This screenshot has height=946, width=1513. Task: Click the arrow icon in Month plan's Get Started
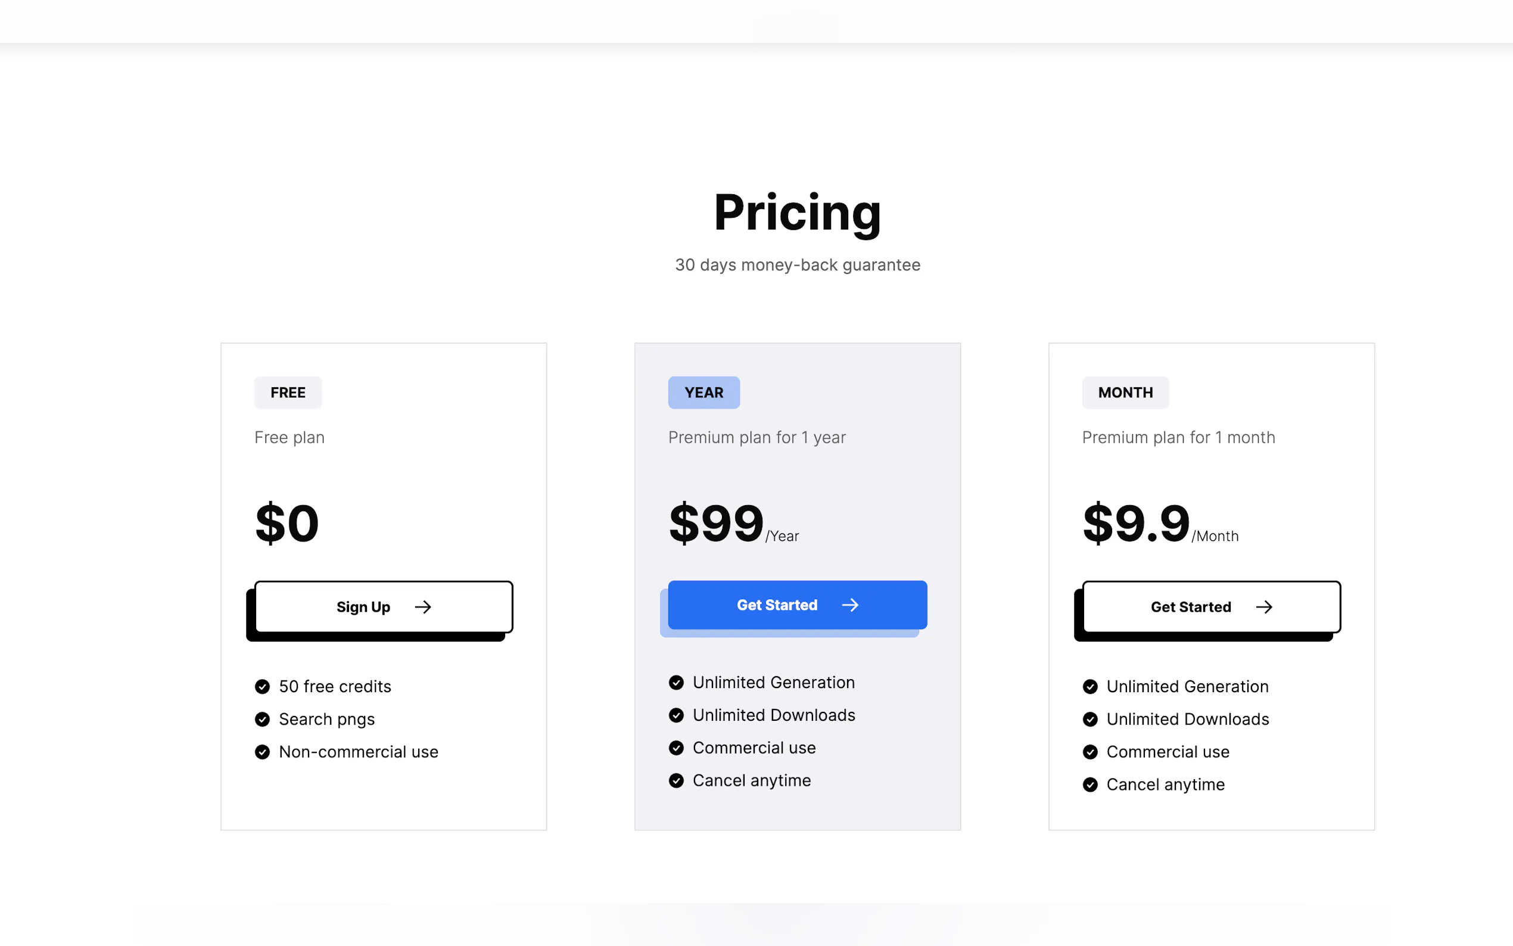(1263, 607)
